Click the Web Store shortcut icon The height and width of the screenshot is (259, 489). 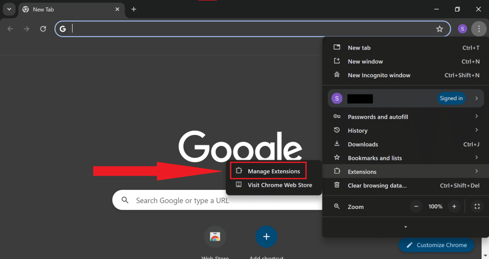(215, 237)
